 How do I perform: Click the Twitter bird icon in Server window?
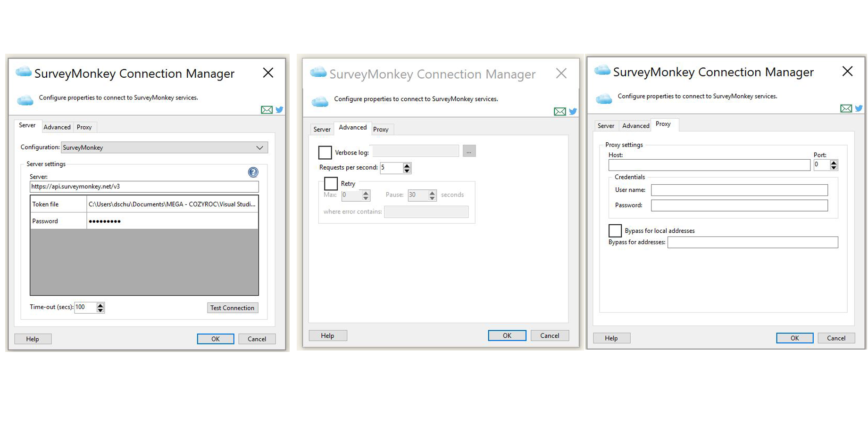click(279, 110)
